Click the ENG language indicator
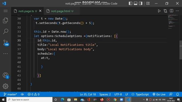Screen dimensions: 182x102 pos(164,99)
